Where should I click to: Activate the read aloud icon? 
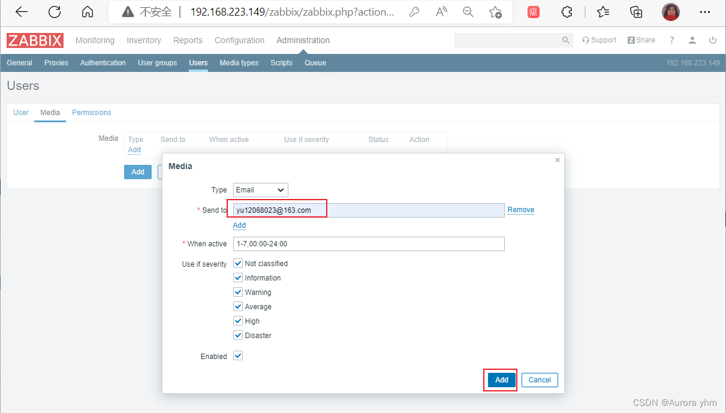[442, 12]
